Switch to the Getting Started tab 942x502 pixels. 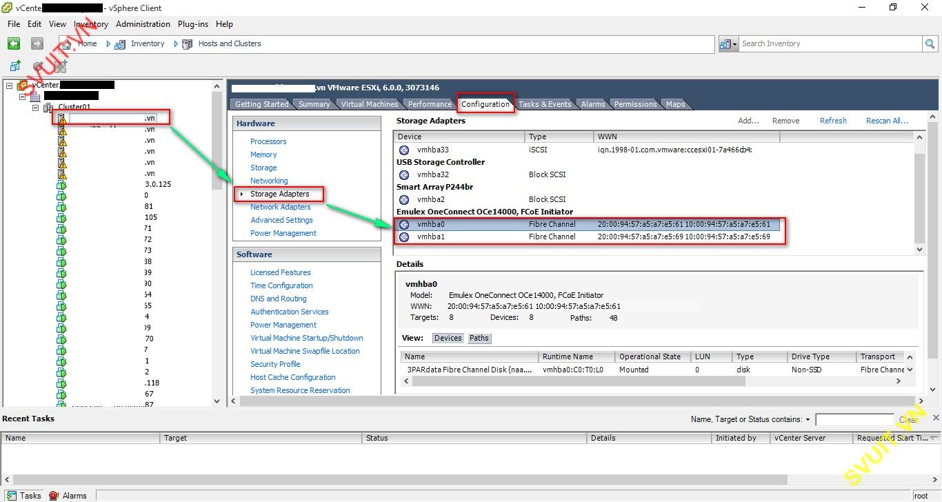pos(262,104)
